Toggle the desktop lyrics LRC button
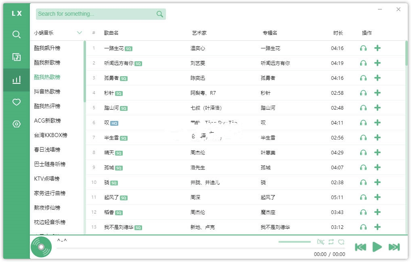The image size is (411, 262). click(x=321, y=242)
